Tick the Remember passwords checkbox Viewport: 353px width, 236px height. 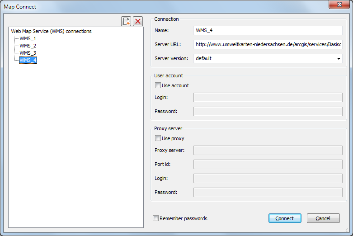(155, 218)
